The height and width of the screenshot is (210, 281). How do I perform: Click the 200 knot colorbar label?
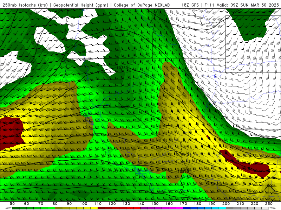pyautogui.click(x=226, y=204)
